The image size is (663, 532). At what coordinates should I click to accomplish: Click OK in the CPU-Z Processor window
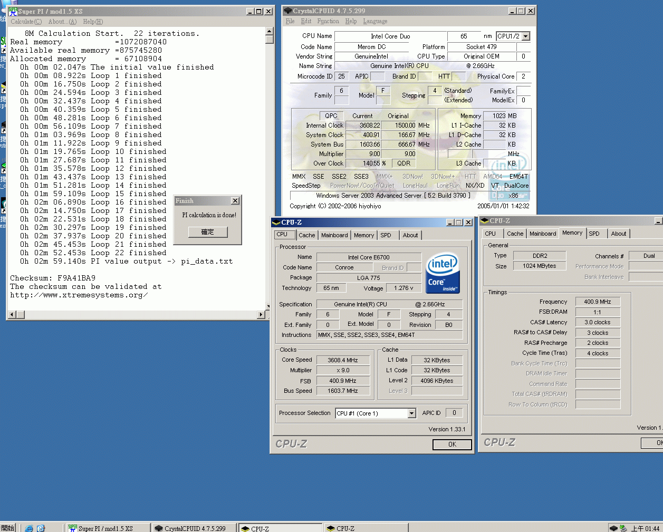[x=452, y=444]
